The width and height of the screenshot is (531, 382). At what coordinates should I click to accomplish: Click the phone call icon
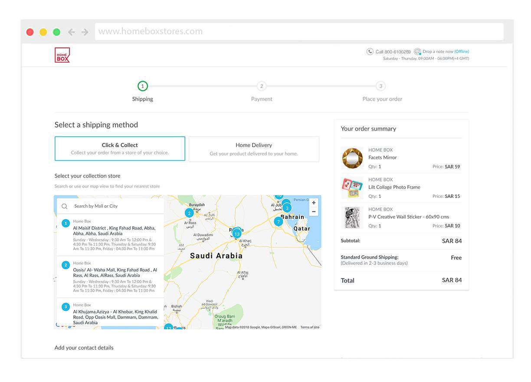click(370, 52)
